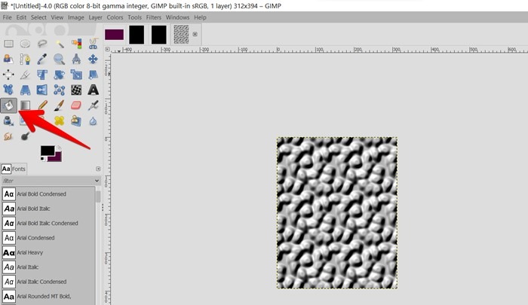
Task: Select the Paintbrush tool
Action: [60, 105]
